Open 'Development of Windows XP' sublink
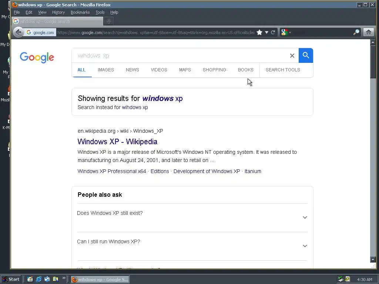This screenshot has width=379, height=284. click(x=207, y=171)
